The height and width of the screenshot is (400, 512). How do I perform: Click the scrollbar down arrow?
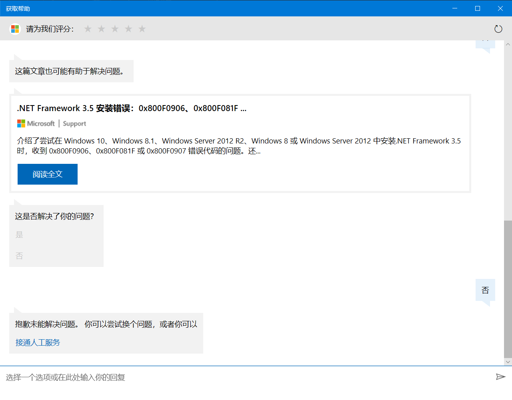[x=508, y=362]
